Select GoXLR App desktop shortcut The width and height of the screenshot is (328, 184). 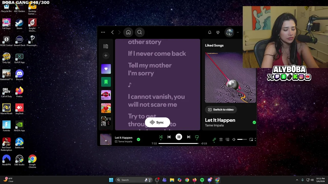pos(19,58)
